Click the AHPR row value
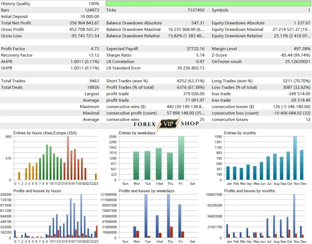 click(85, 62)
